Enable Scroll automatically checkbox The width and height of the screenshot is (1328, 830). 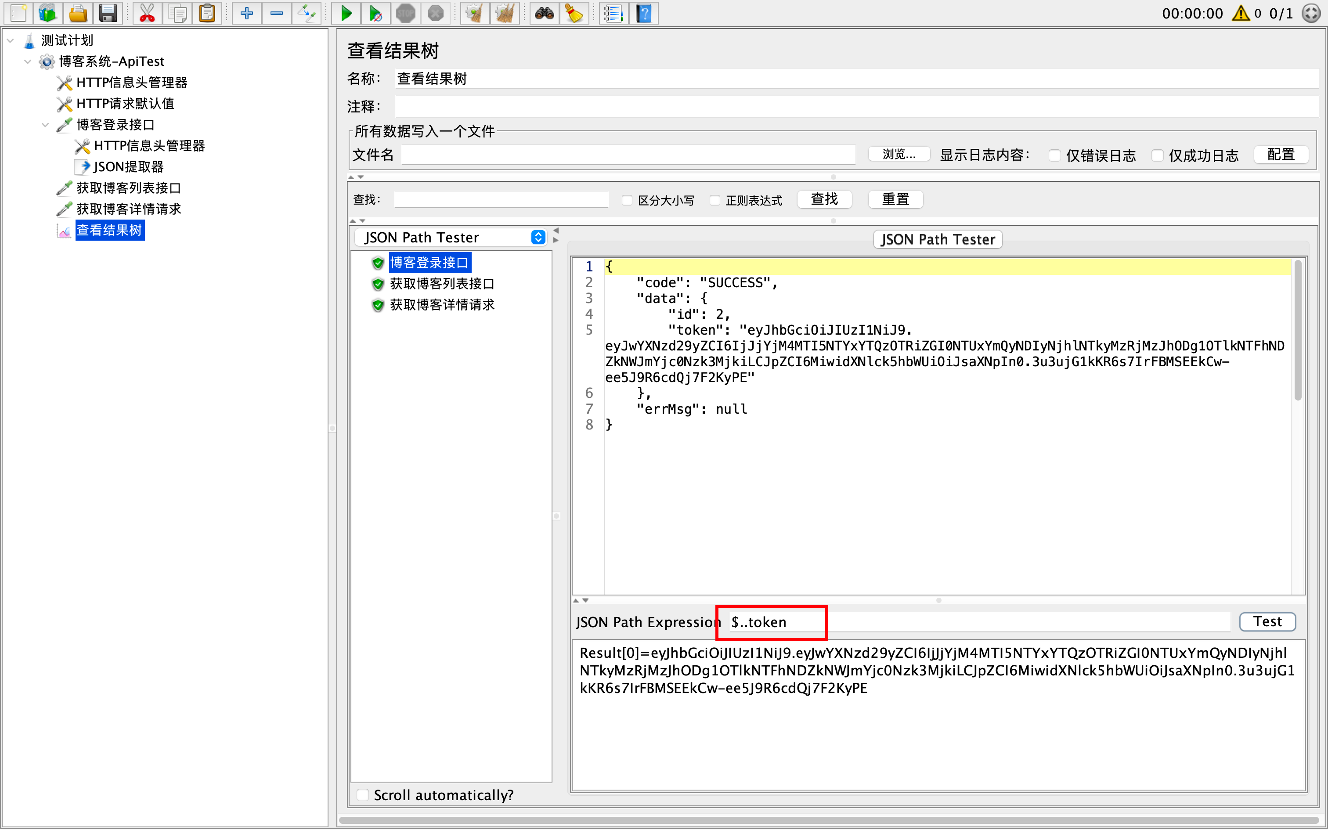pyautogui.click(x=362, y=794)
